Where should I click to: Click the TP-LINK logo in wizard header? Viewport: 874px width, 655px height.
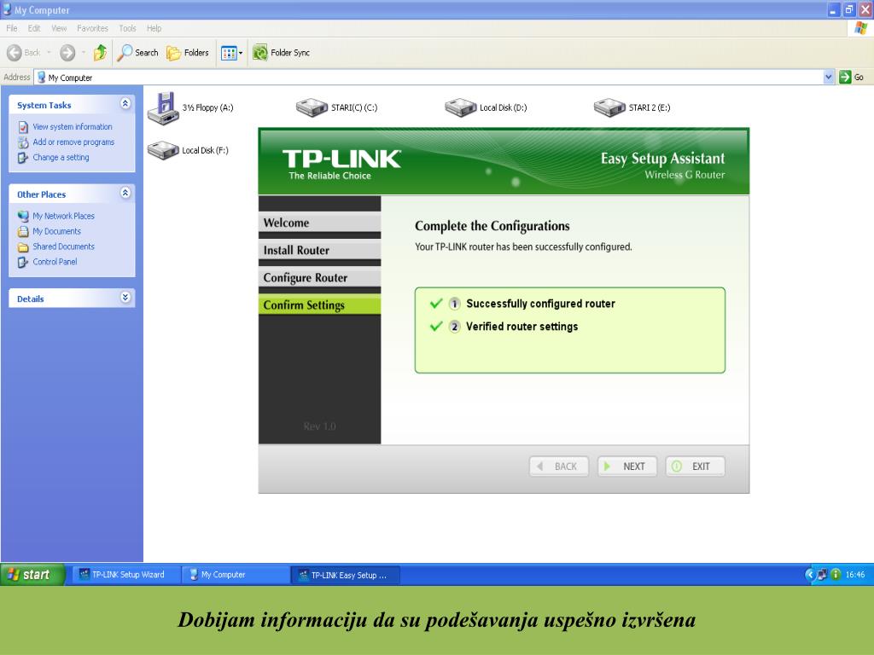[341, 164]
